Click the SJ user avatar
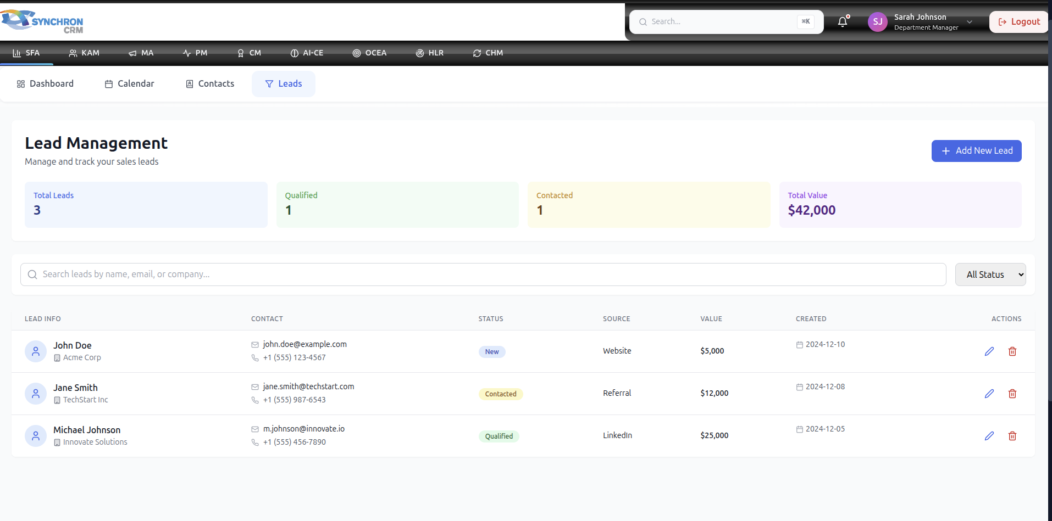 [x=877, y=22]
